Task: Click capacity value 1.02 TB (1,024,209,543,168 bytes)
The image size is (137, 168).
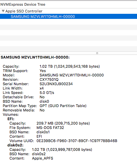Action: [70, 66]
